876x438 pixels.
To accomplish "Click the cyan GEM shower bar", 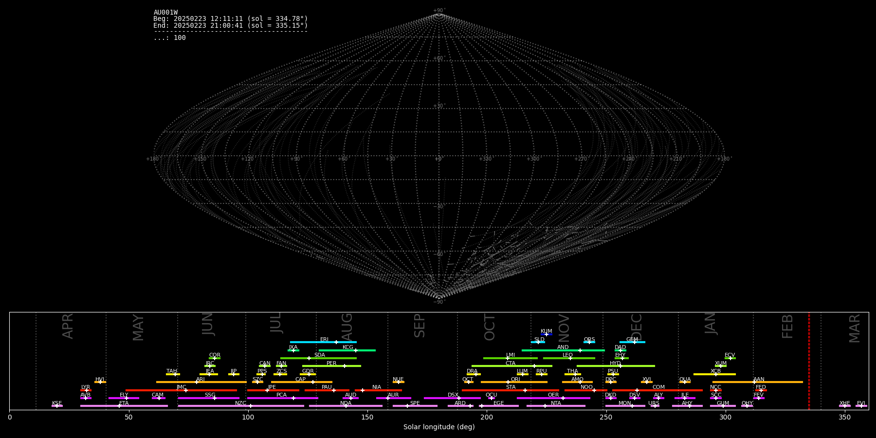I will (632, 342).
